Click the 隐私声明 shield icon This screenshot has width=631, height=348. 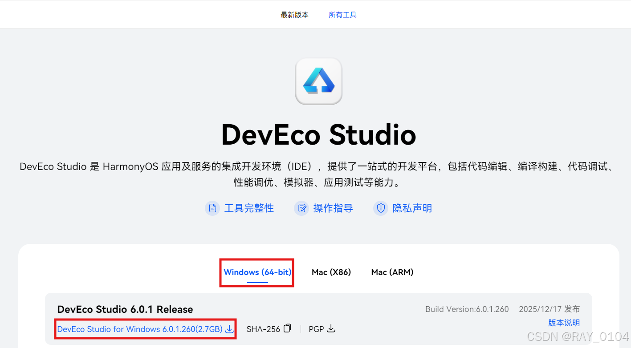coord(381,208)
